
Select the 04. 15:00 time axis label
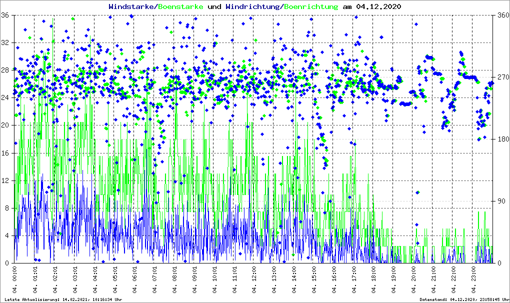click(314, 281)
